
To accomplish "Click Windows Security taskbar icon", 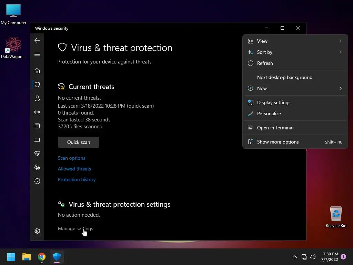I will [x=57, y=257].
